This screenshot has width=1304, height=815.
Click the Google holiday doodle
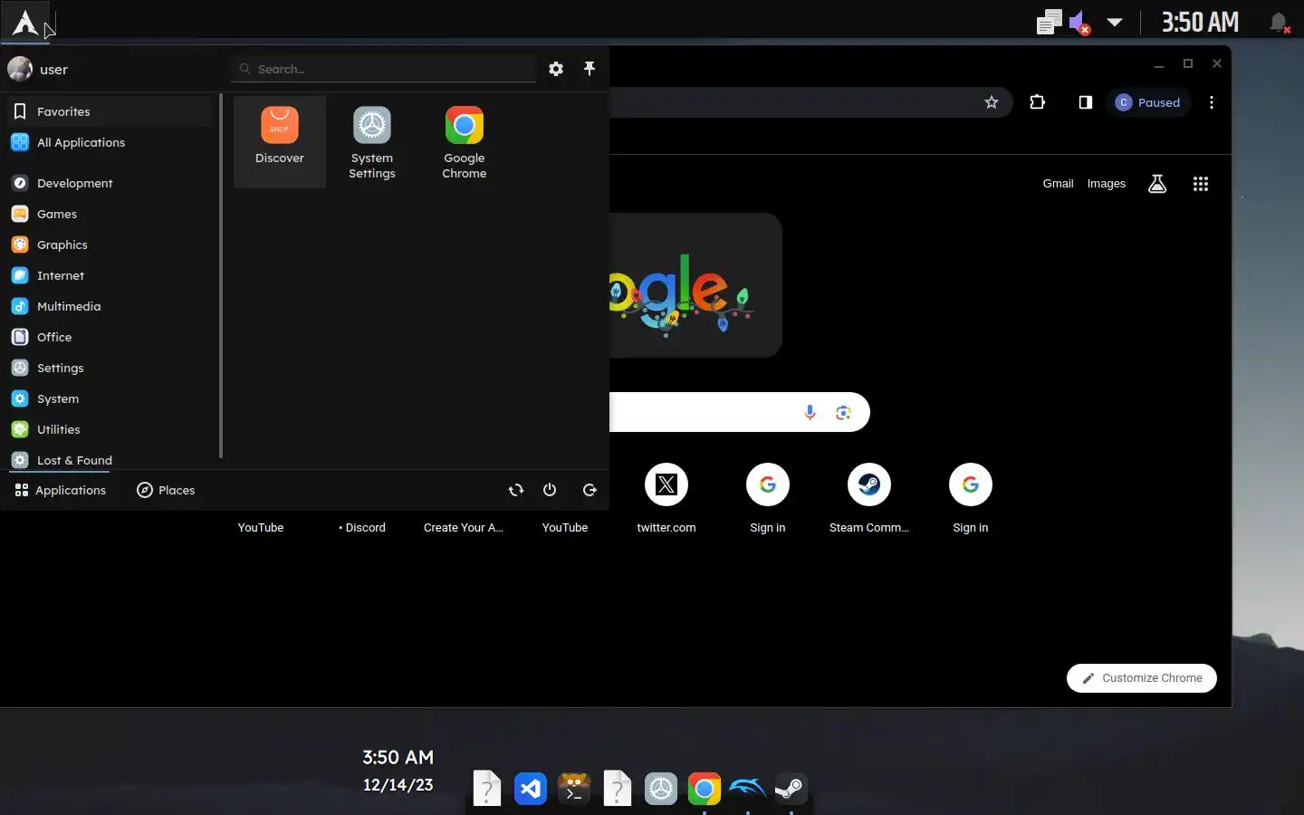point(695,285)
